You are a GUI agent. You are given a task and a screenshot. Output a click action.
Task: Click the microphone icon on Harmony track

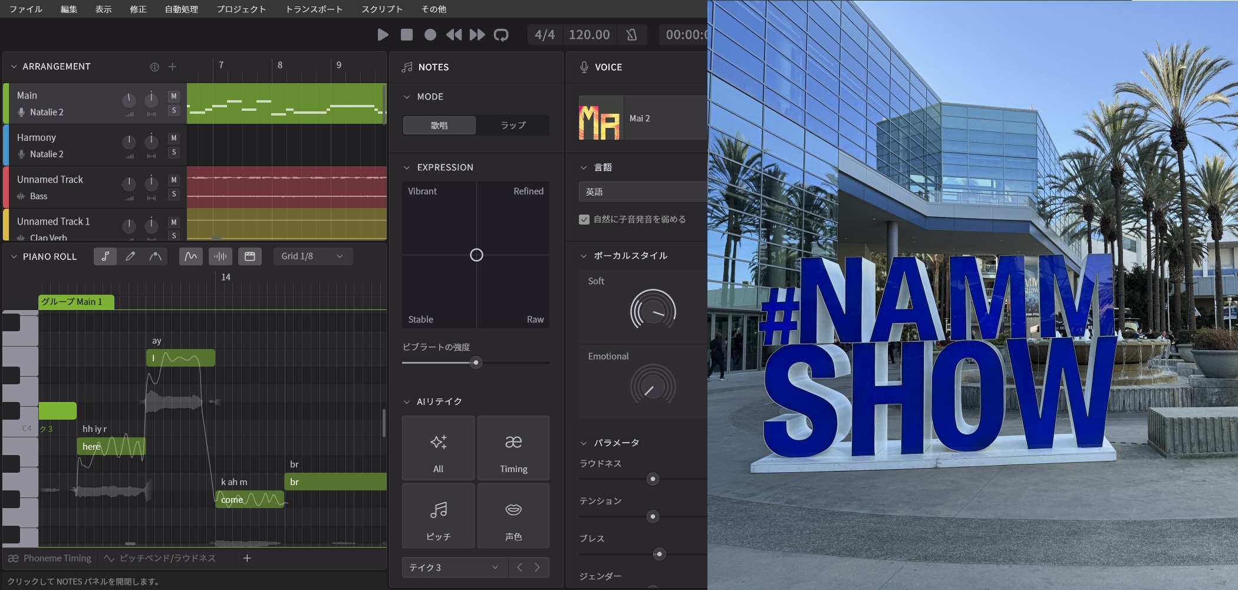(x=21, y=154)
